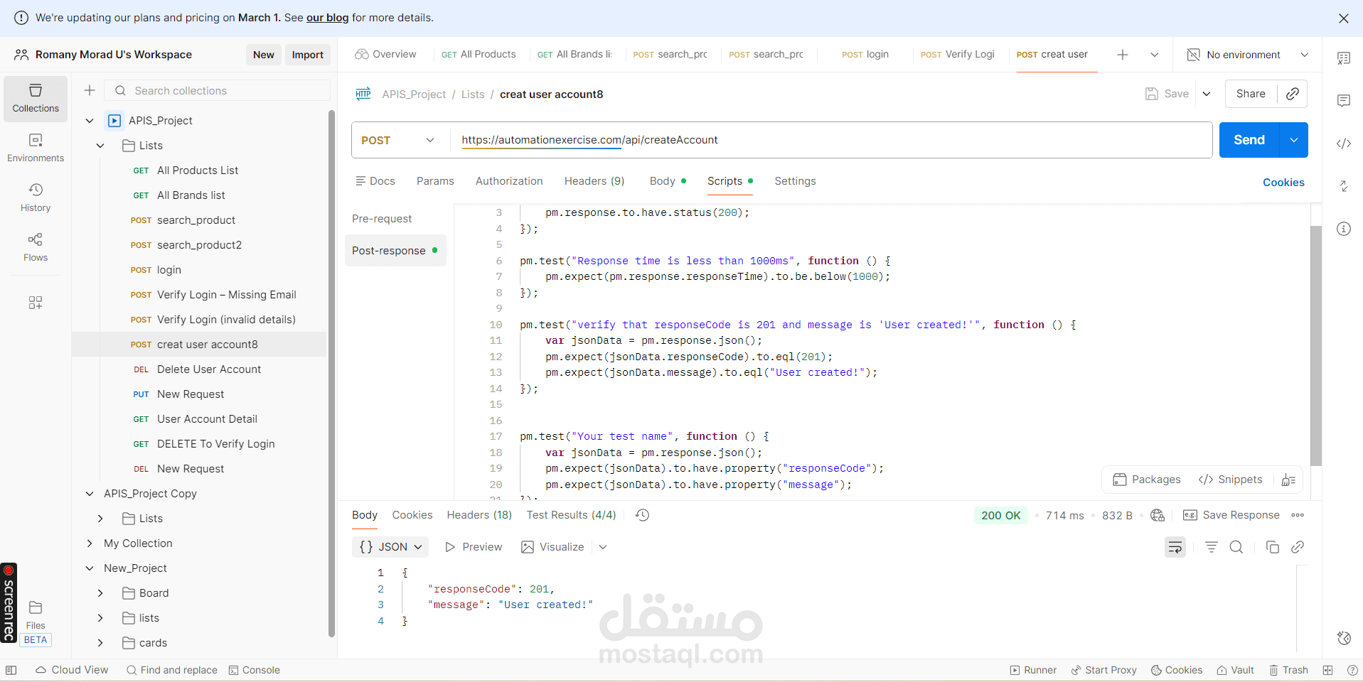Viewport: 1363px width, 682px height.
Task: Collapse the Lists folder under APIS_Project
Action: tap(100, 146)
